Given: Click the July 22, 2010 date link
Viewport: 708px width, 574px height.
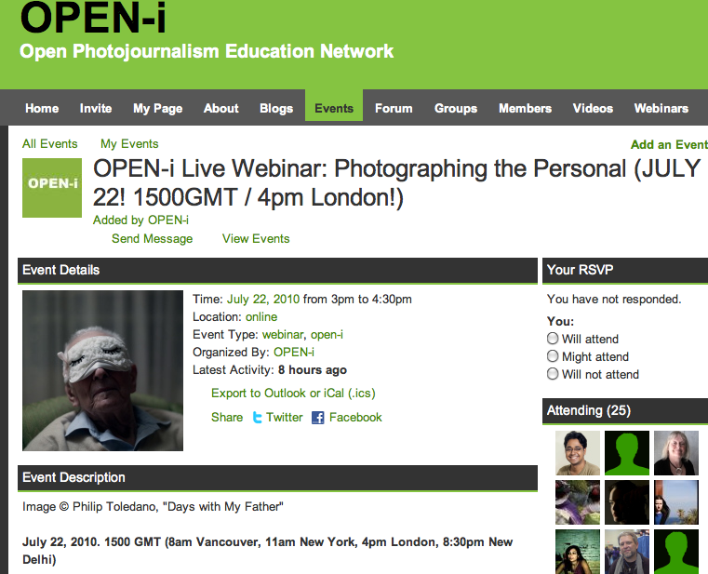Looking at the screenshot, I should tap(263, 299).
